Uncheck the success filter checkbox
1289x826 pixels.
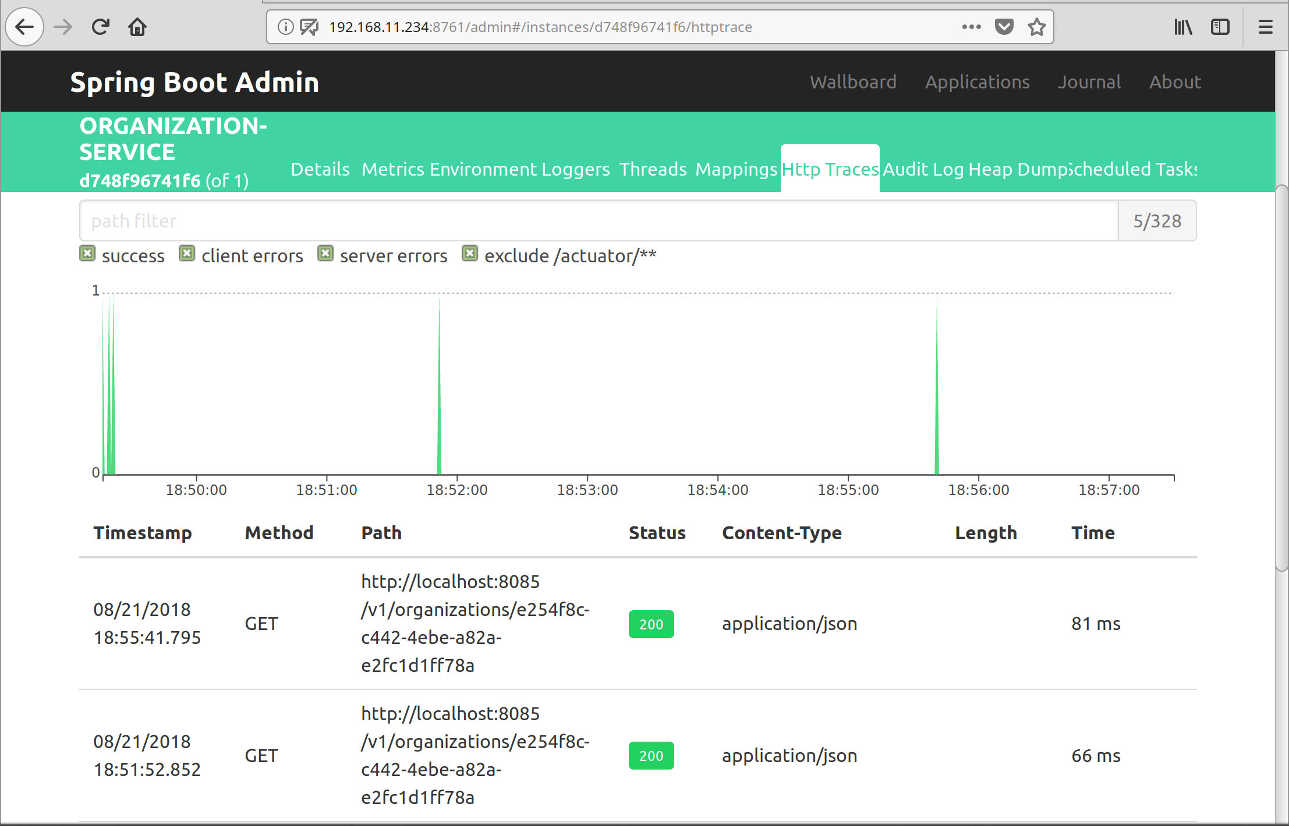click(x=87, y=254)
